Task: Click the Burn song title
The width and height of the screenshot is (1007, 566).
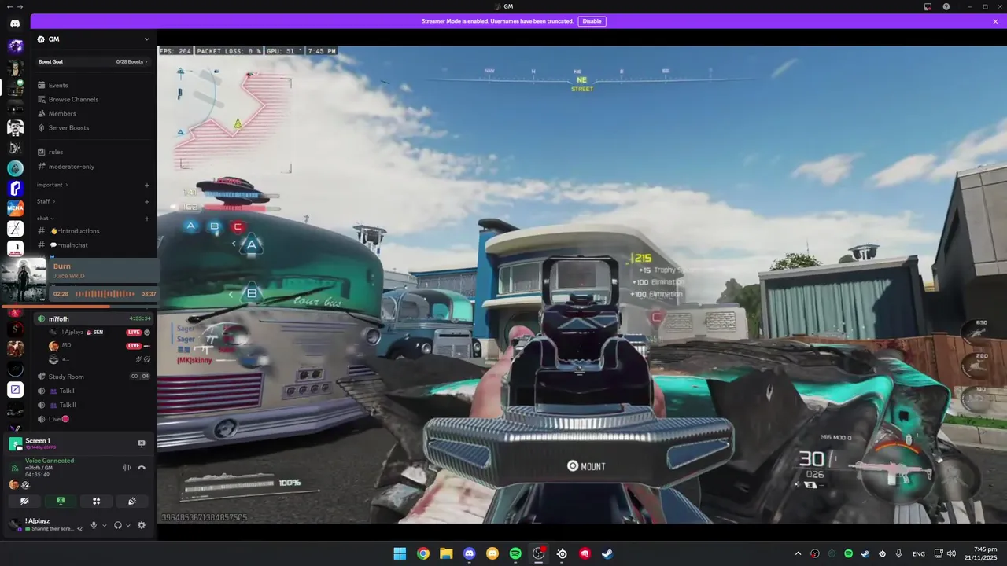Action: (x=62, y=266)
